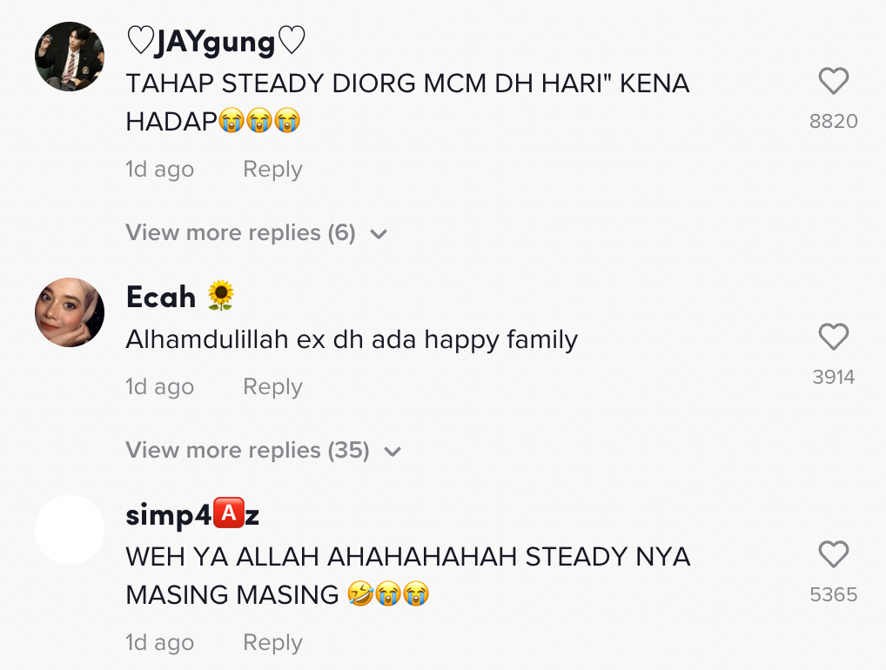Click the chevron next to replies (6)
Viewport: 886px width, 670px height.
click(x=378, y=234)
